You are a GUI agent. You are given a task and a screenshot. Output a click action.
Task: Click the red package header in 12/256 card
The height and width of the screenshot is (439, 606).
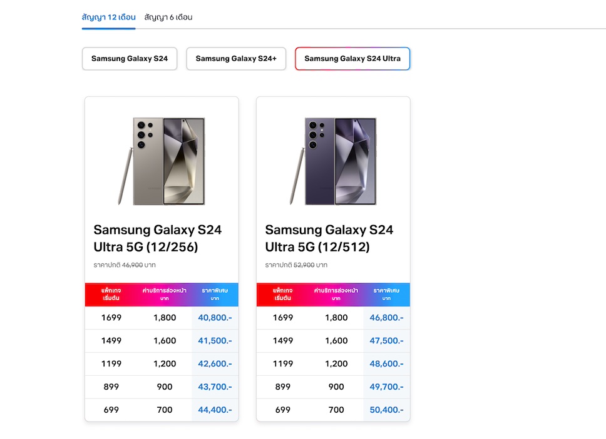pyautogui.click(x=111, y=294)
